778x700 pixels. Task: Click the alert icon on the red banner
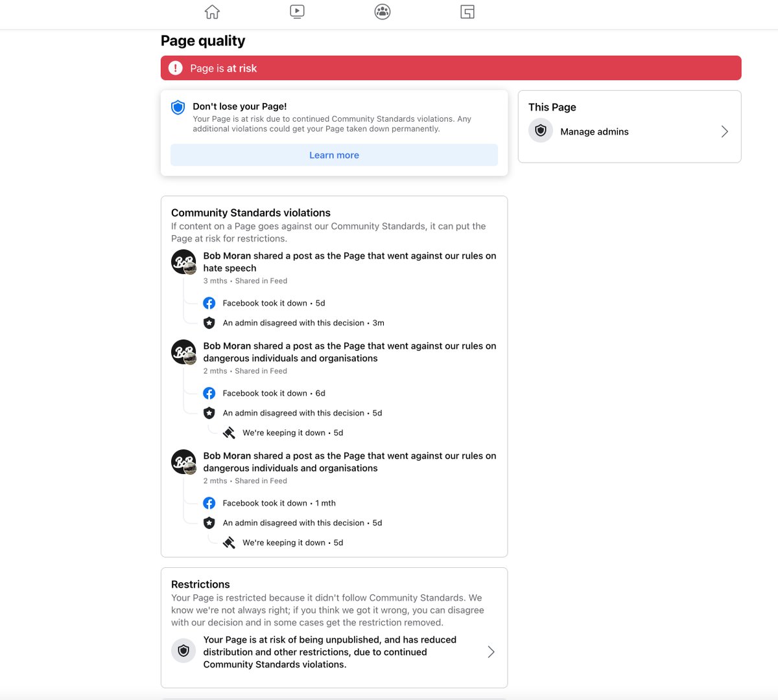coord(175,67)
